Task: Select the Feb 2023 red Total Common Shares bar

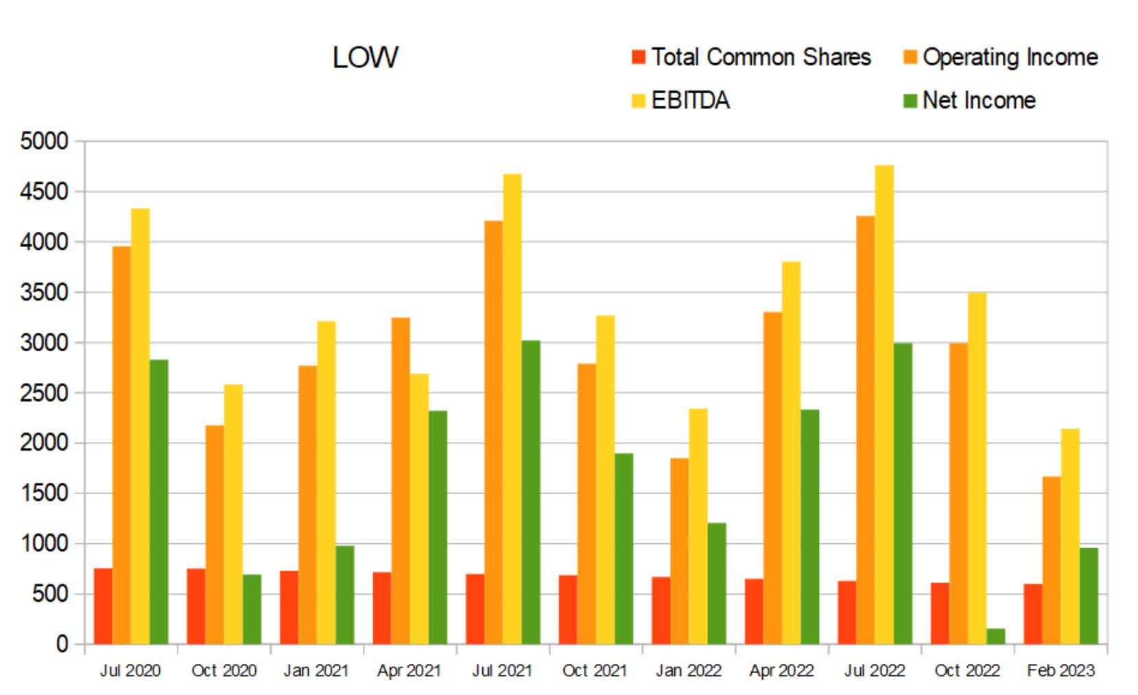Action: point(1033,613)
